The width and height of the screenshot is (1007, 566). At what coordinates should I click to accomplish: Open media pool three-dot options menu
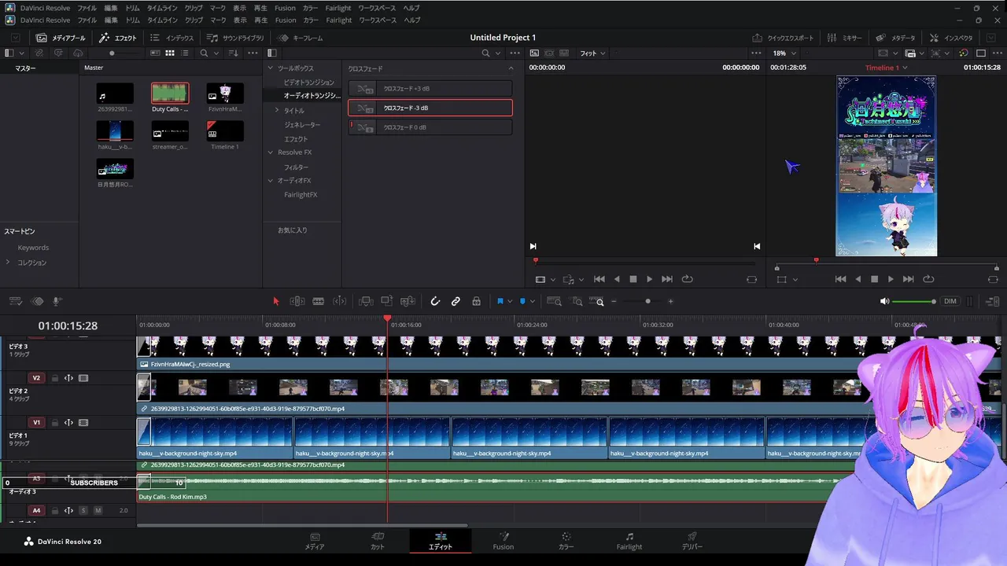253,53
